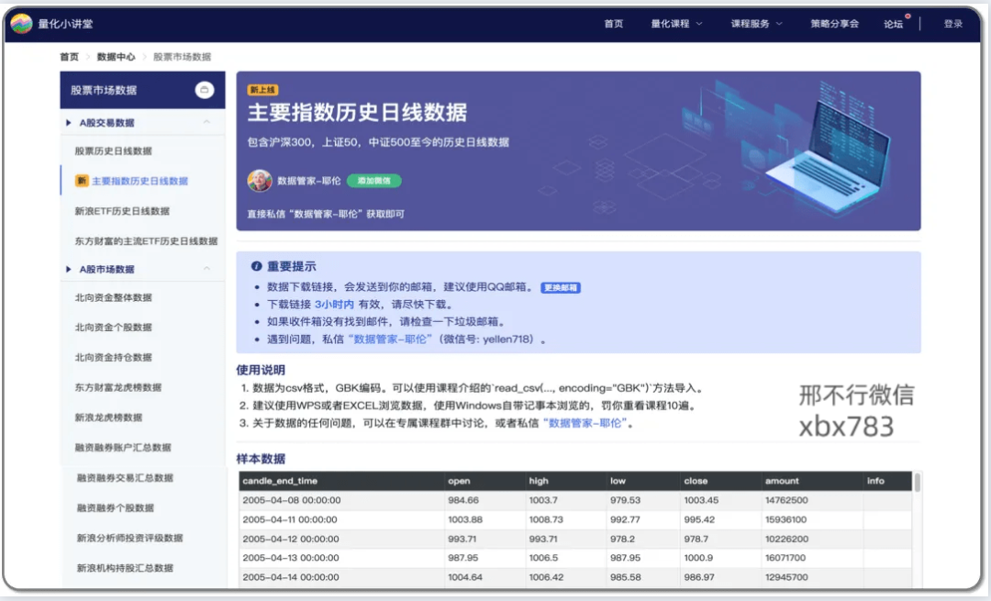Viewport: 991px width, 601px height.
Task: Select 新浪ETF历史日线数据 in sidebar
Action: click(122, 211)
